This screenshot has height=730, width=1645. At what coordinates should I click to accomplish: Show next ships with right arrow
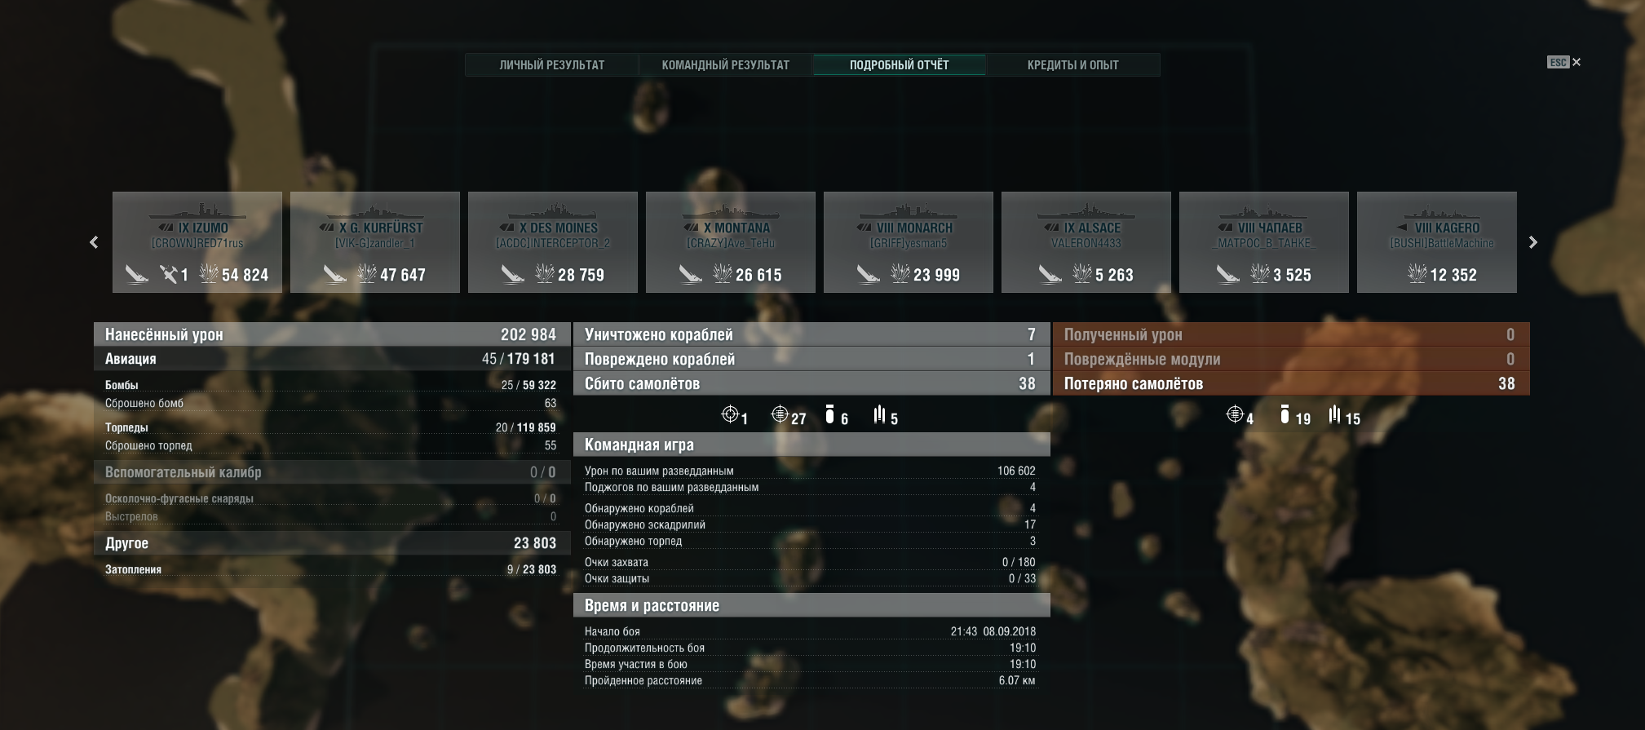click(1532, 242)
